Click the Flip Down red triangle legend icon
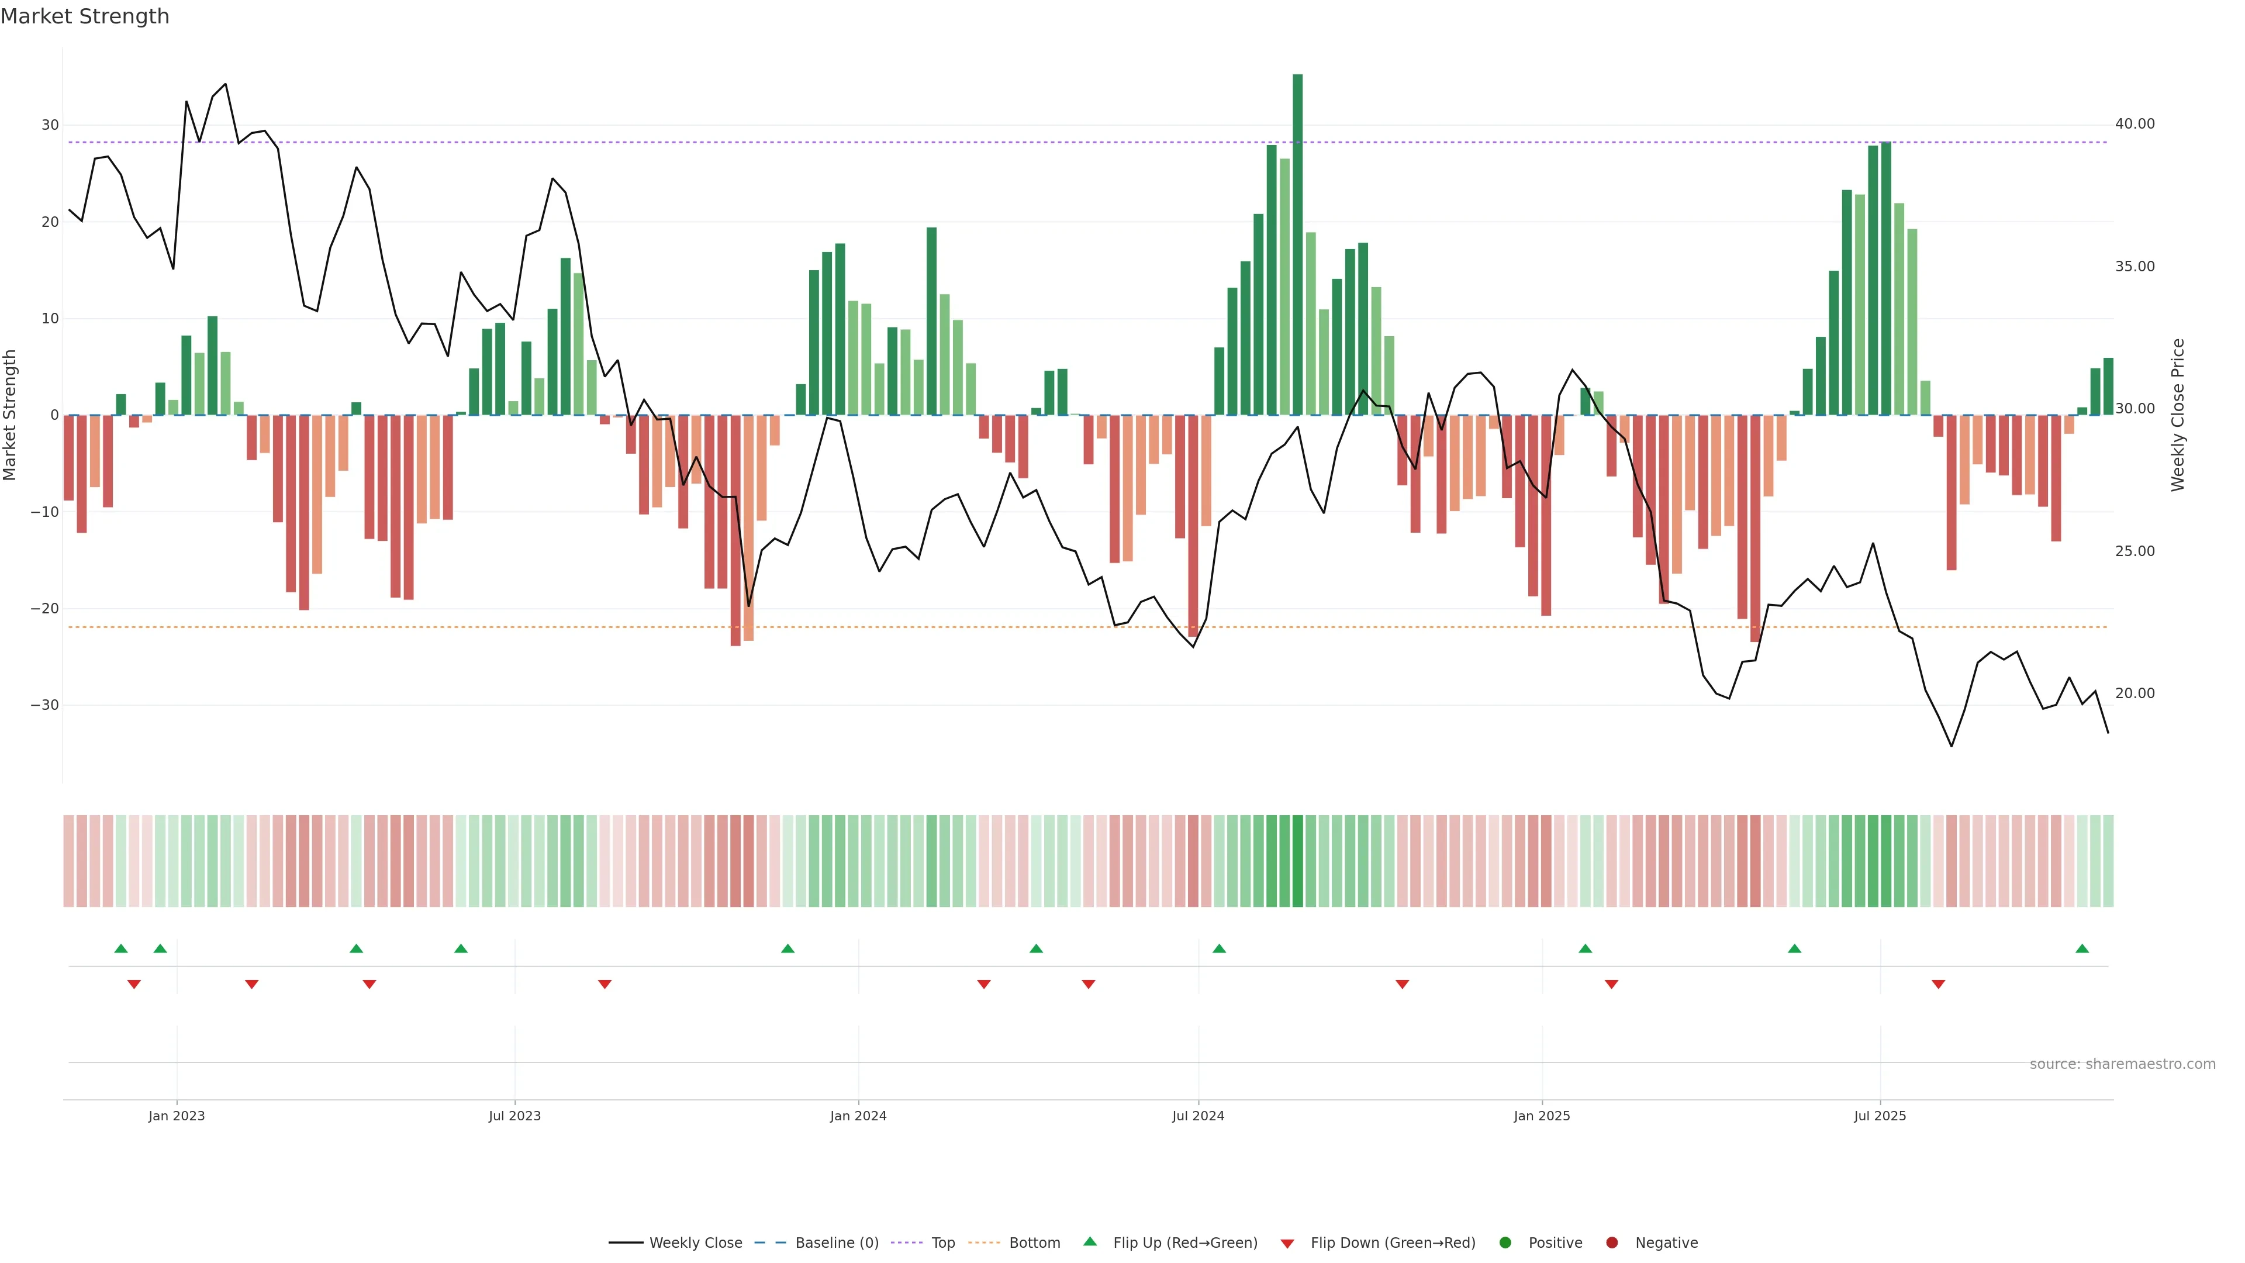Screen dimensions: 2245x1263 pyautogui.click(x=1287, y=1244)
